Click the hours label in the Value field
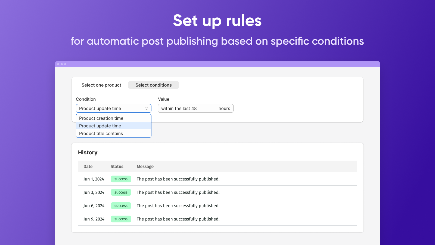The width and height of the screenshot is (435, 245). click(x=224, y=108)
